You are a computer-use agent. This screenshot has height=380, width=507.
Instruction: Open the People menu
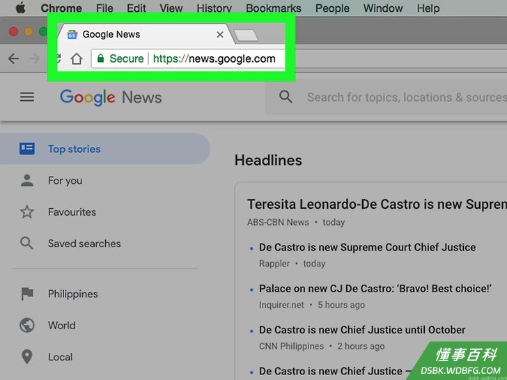(332, 8)
